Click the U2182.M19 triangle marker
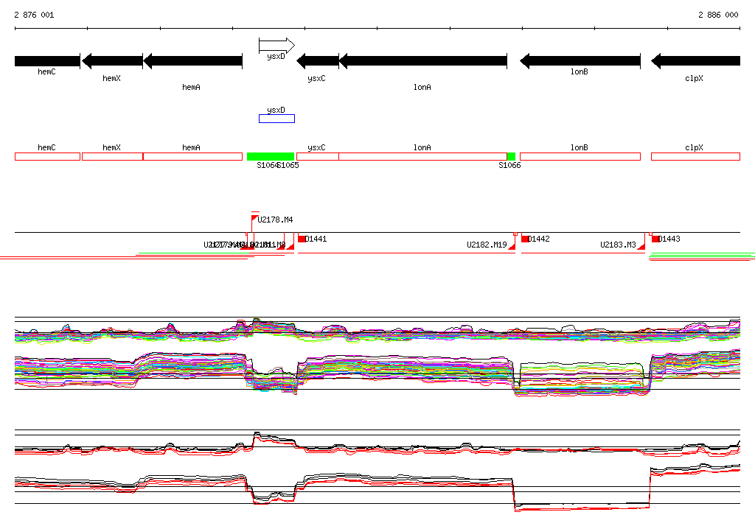Image resolution: width=755 pixels, height=526 pixels. 512,246
